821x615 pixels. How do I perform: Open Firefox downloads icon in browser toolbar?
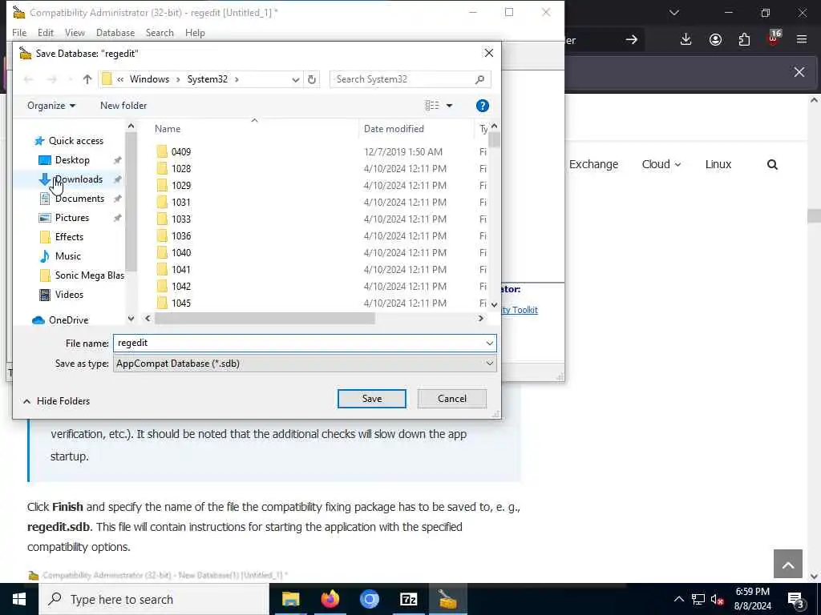[x=686, y=40]
